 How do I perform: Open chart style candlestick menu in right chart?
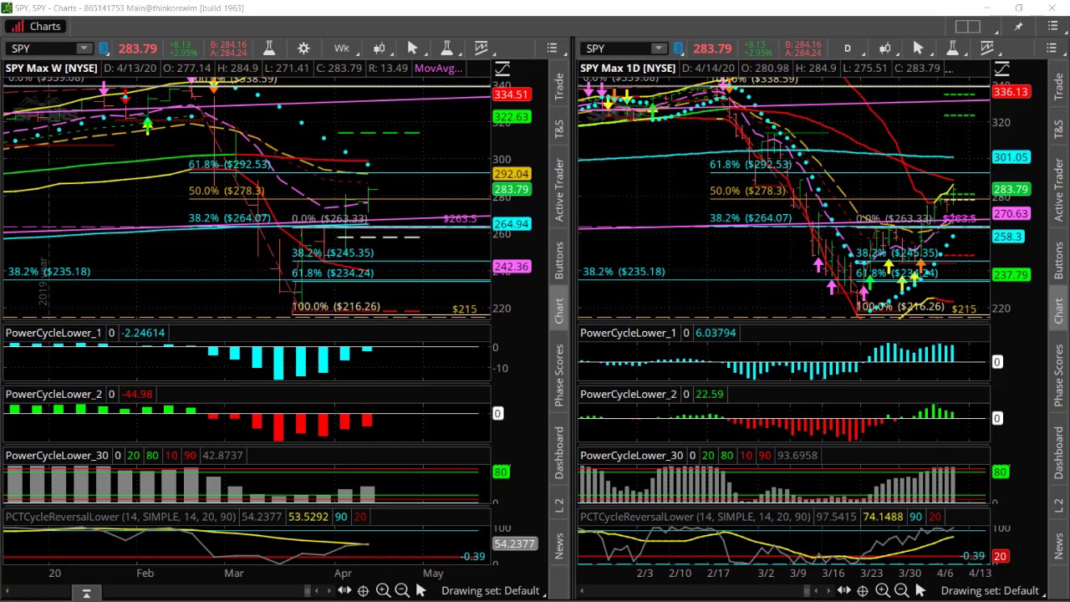click(x=884, y=48)
